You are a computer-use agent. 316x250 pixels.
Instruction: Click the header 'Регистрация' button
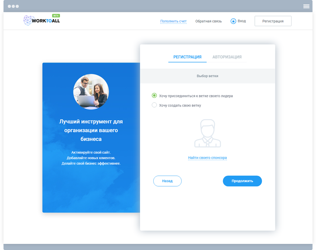tap(273, 21)
